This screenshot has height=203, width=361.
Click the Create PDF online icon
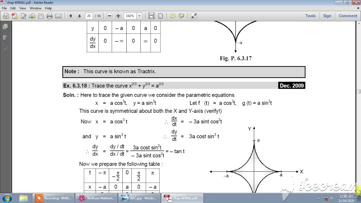(x=15, y=16)
